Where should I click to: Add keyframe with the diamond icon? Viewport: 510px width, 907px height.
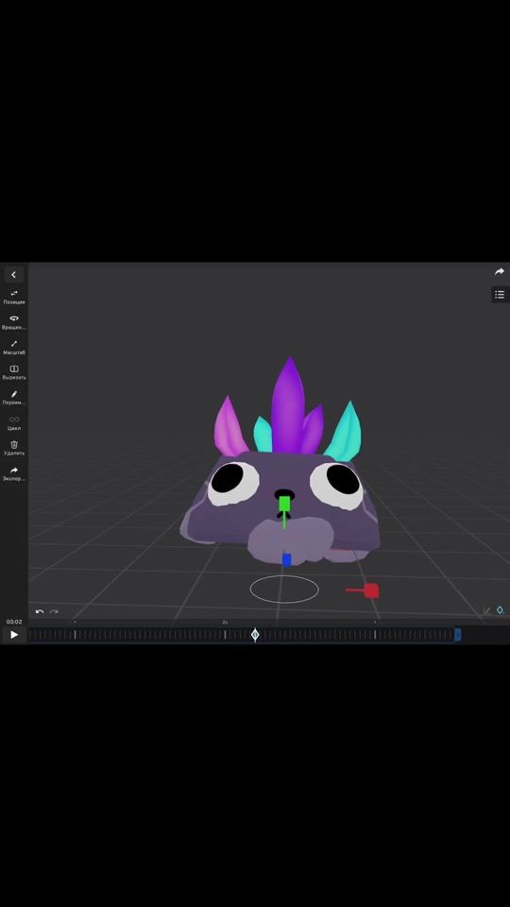(501, 610)
